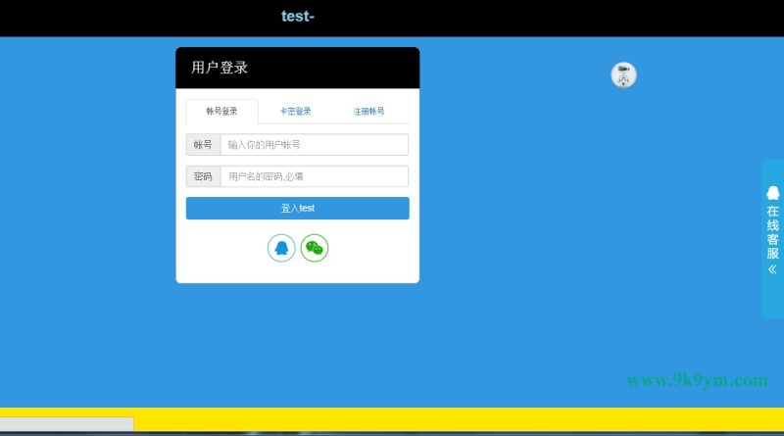Click the 密码 label beside the password field
Viewport: 784px width, 436px height.
coord(203,177)
